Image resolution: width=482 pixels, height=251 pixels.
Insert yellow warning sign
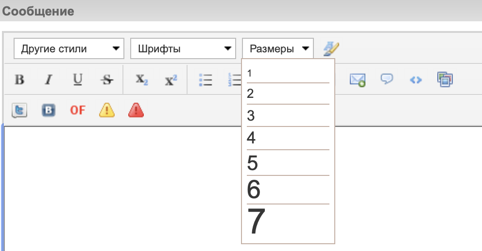point(107,110)
